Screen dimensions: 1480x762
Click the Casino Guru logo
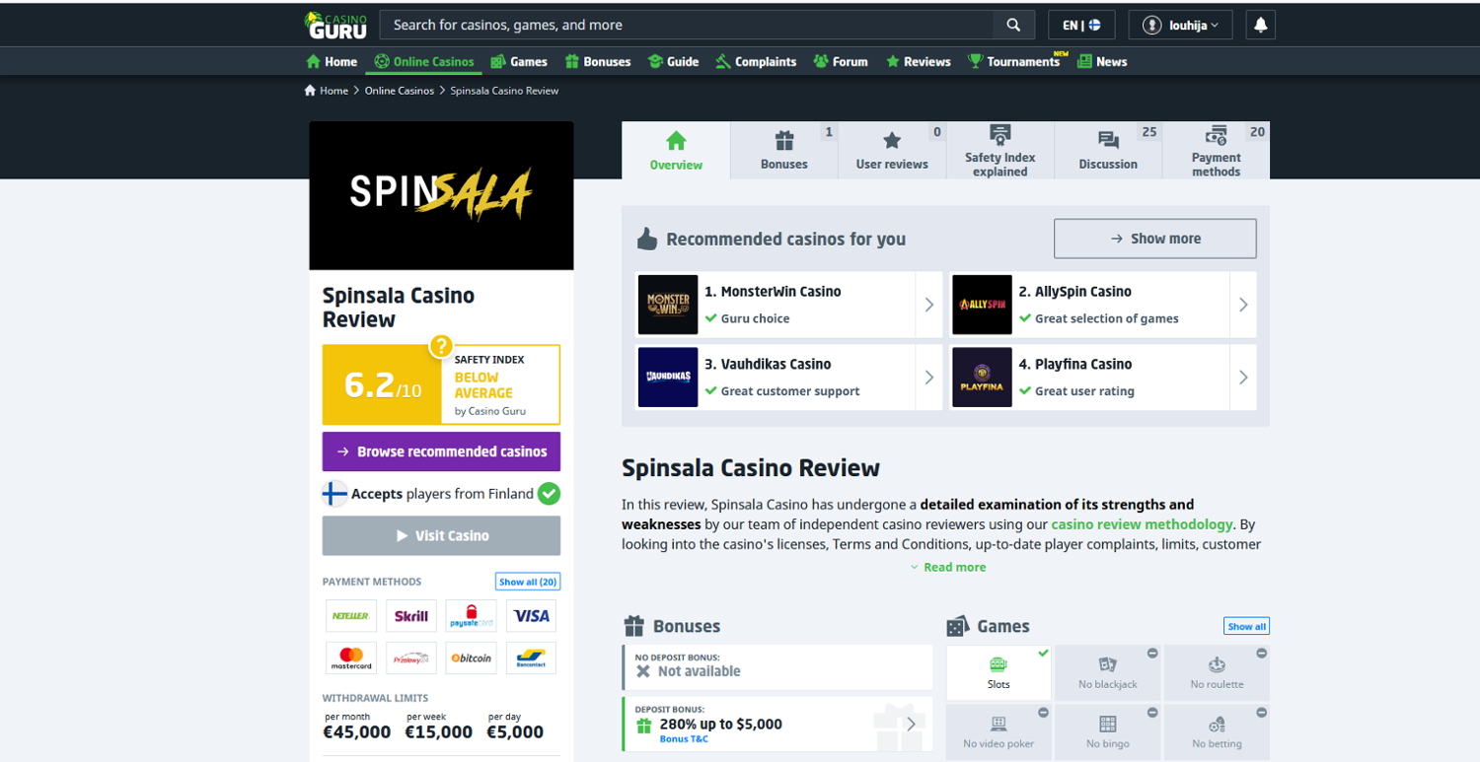(x=336, y=25)
